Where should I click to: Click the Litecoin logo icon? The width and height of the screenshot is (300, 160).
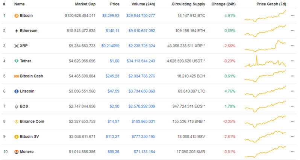[16, 91]
